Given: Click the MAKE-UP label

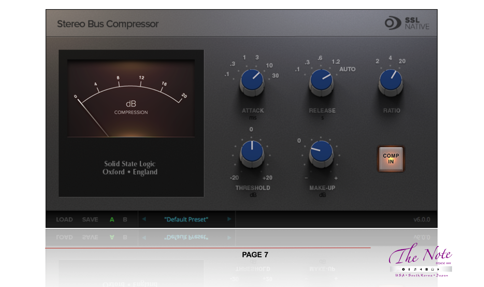Looking at the screenshot, I should click(322, 188).
